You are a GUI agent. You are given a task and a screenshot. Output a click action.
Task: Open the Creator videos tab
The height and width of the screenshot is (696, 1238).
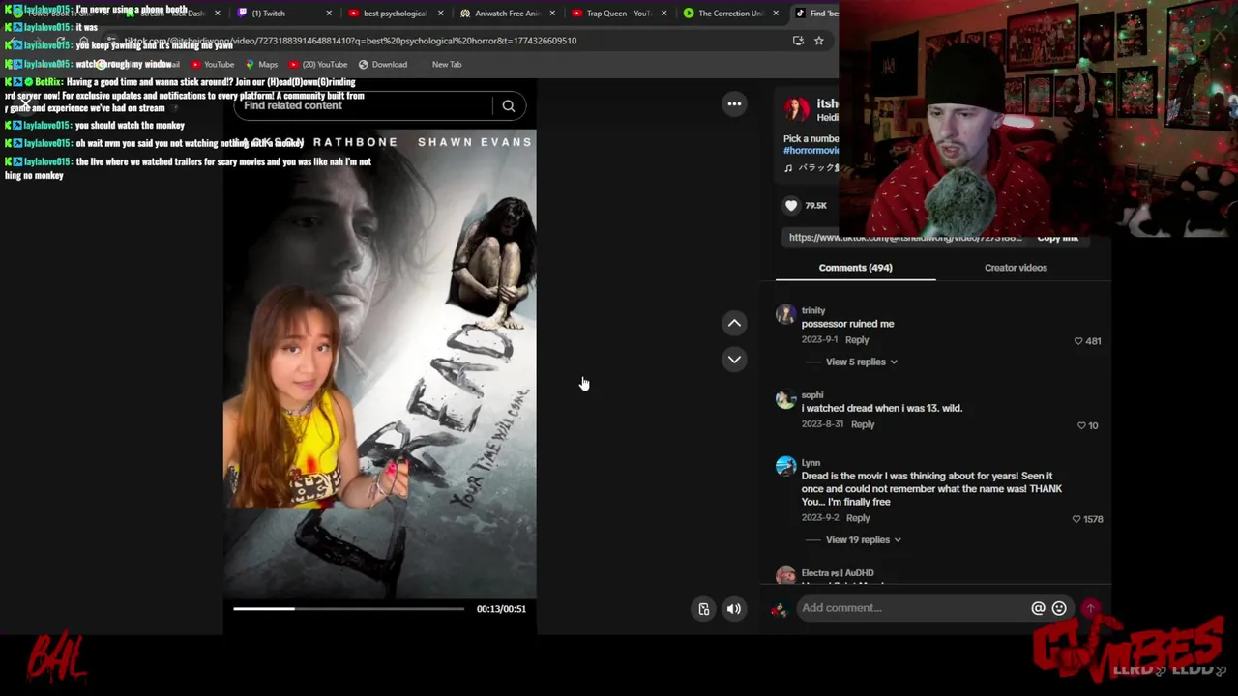tap(1016, 268)
